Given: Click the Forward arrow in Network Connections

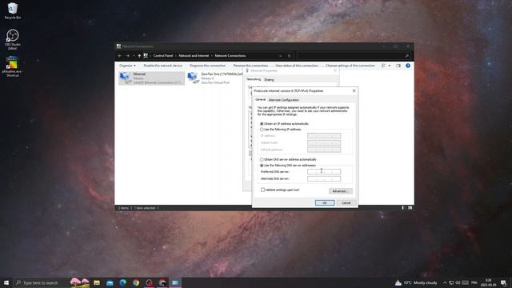Looking at the screenshot, I should [x=128, y=56].
